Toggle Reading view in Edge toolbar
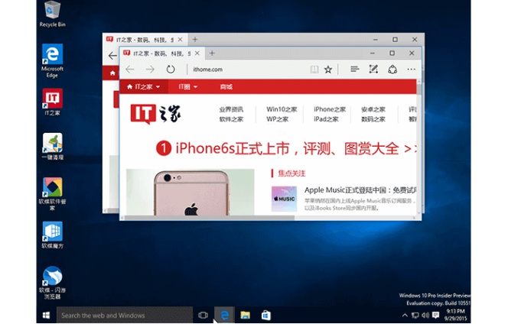This screenshot has width=508, height=324. [314, 70]
